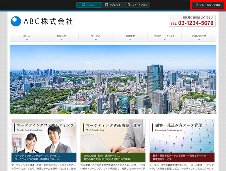The image size is (226, 171).
Task: Click the city skyline hero image
Action: tap(113, 79)
